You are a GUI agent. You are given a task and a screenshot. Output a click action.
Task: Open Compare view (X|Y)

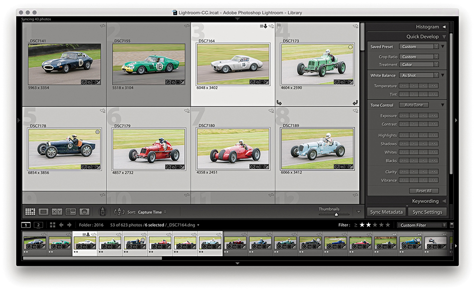pyautogui.click(x=57, y=212)
